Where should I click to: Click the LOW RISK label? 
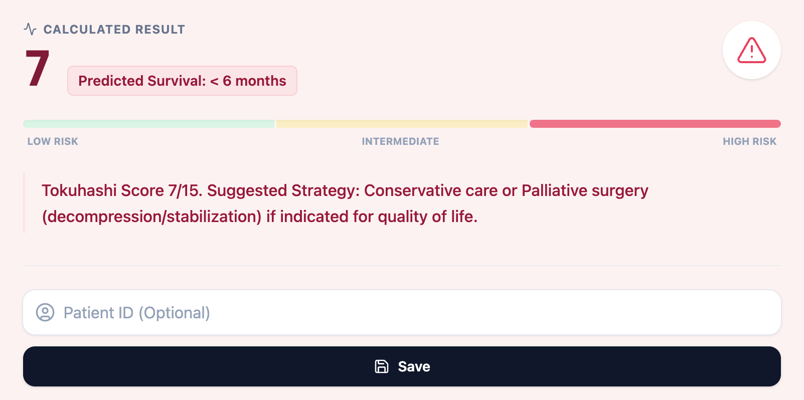(53, 141)
